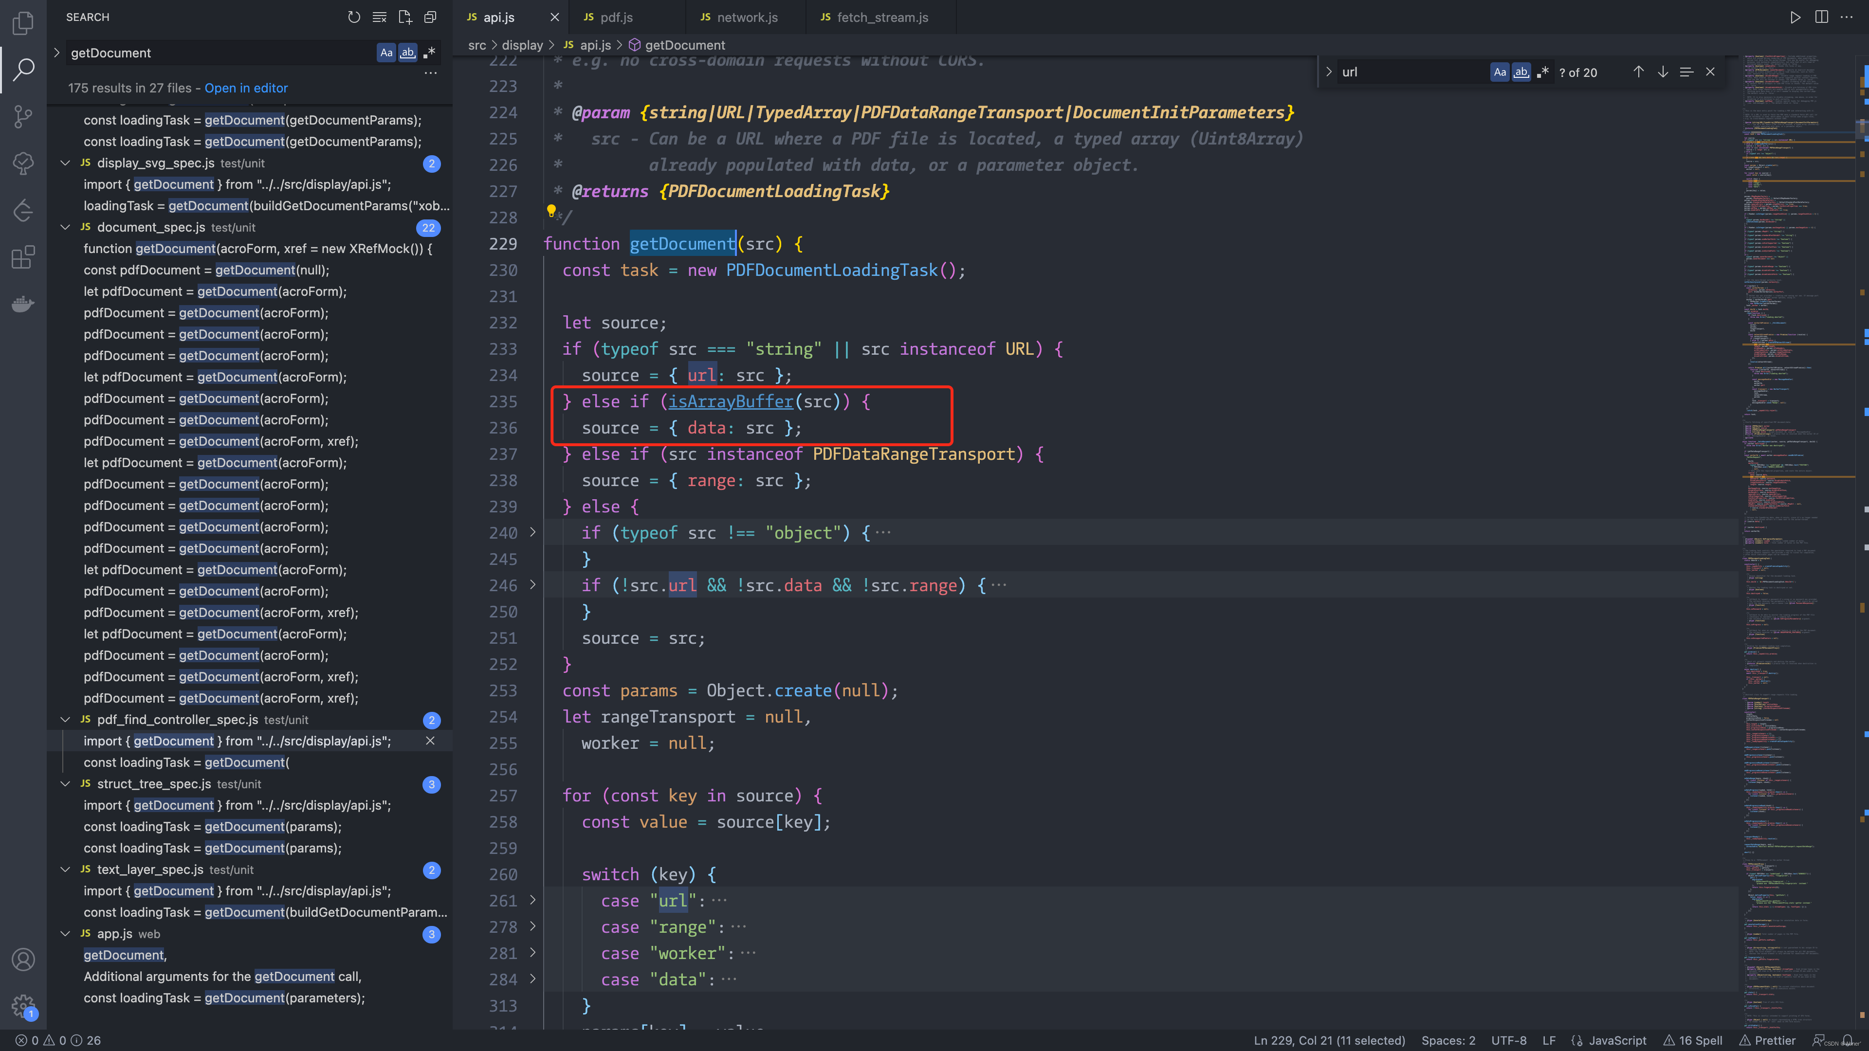Split the editor right
The image size is (1869, 1051).
[x=1821, y=17]
